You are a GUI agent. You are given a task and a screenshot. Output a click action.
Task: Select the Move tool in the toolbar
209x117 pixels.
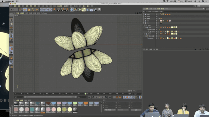(25, 9)
